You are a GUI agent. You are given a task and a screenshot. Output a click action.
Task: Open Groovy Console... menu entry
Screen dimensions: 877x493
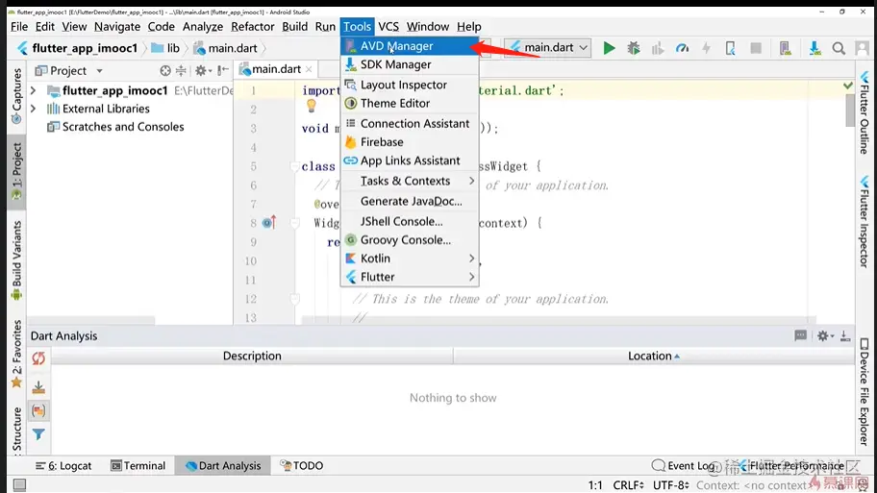tap(410, 240)
